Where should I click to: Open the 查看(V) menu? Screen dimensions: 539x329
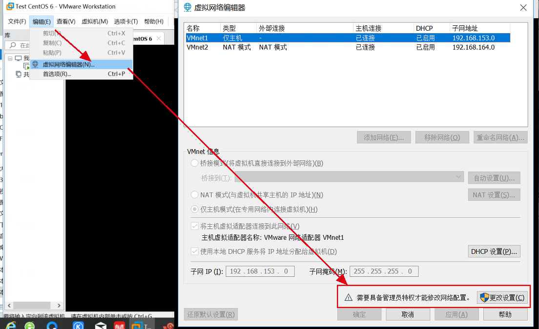[x=66, y=21]
